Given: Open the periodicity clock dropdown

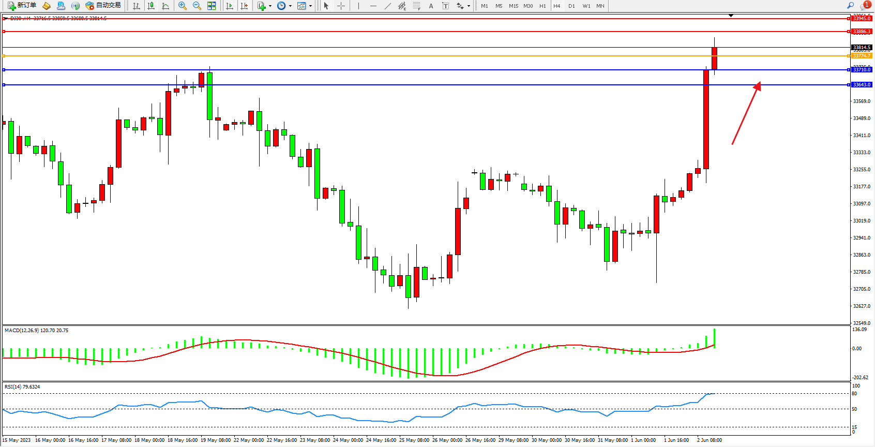Looking at the screenshot, I should tap(290, 6).
